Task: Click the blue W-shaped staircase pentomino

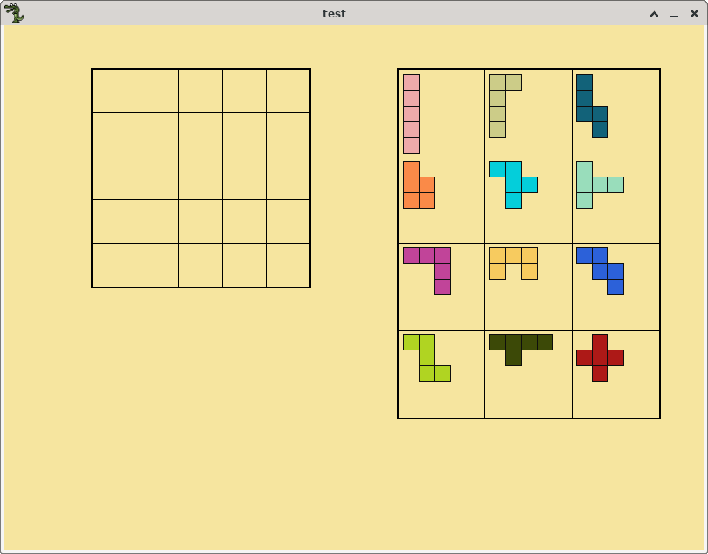Action: tap(600, 271)
